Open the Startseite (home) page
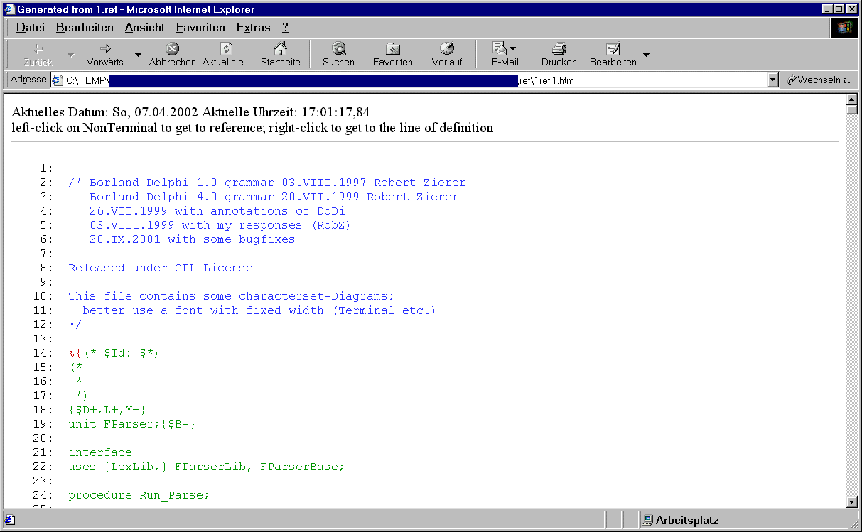This screenshot has width=862, height=532. (x=280, y=50)
